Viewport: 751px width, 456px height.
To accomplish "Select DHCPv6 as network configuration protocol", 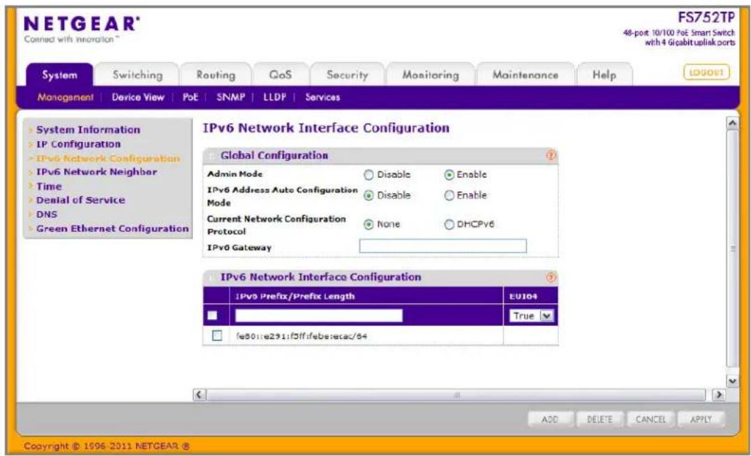I will 449,224.
